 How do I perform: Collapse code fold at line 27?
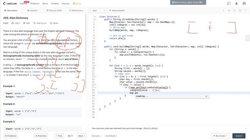click(x=96, y=87)
